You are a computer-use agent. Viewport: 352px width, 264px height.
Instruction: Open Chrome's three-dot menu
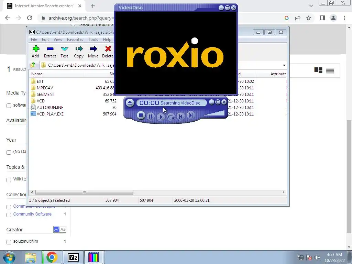coord(344,18)
